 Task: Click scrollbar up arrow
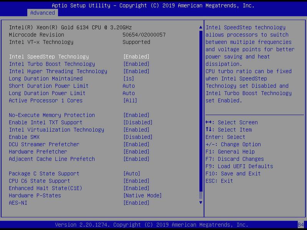pos(201,27)
